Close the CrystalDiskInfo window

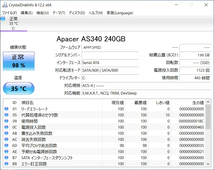[x=206, y=5]
